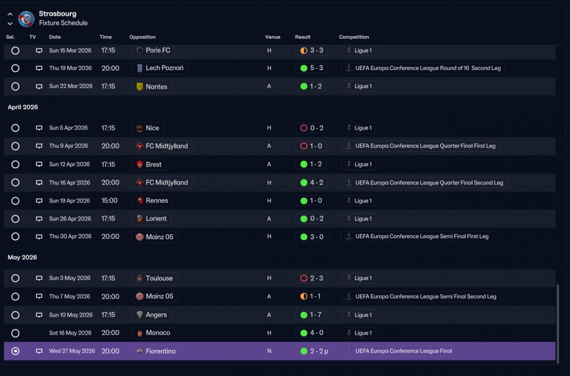
Task: Sort fixtures by Date column header
Action: tap(55, 37)
